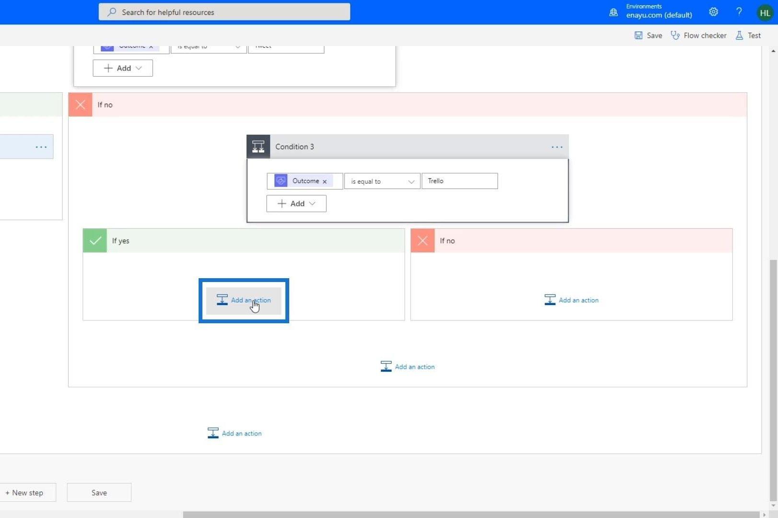This screenshot has width=778, height=518.
Task: Click the Outcome token icon in Condition 3
Action: (281, 181)
